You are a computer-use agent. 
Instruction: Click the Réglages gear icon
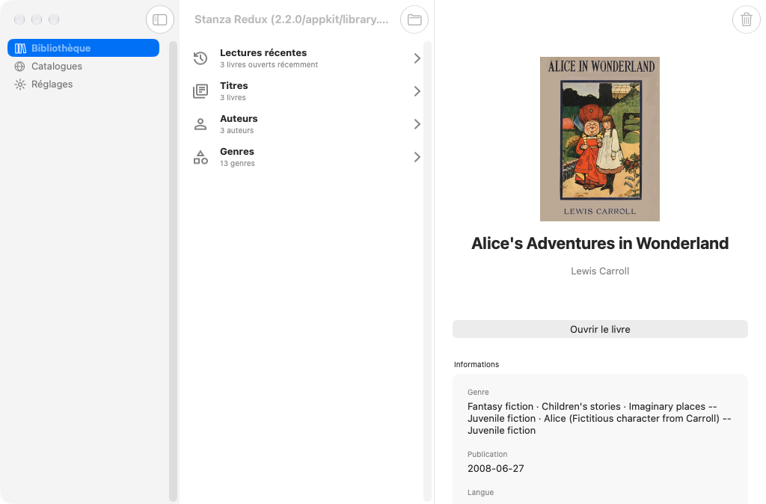pos(20,84)
